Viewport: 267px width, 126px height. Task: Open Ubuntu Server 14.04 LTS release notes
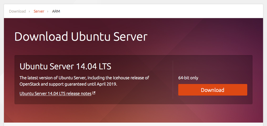pos(55,93)
